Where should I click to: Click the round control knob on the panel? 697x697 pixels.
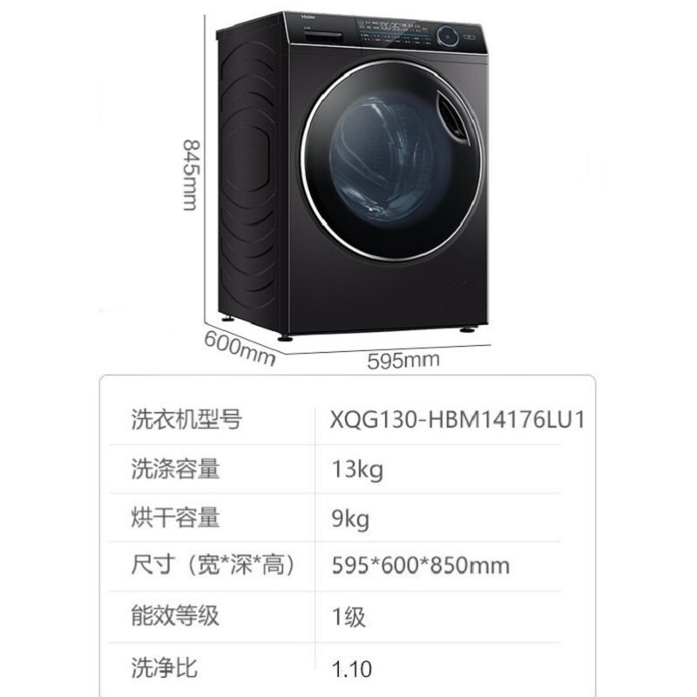point(448,36)
